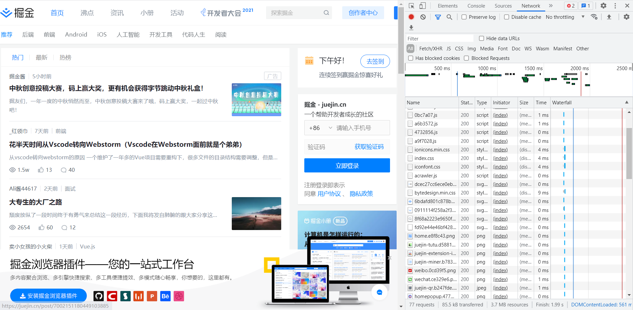
Task: Switch to the 热榜 tab
Action: (x=65, y=57)
